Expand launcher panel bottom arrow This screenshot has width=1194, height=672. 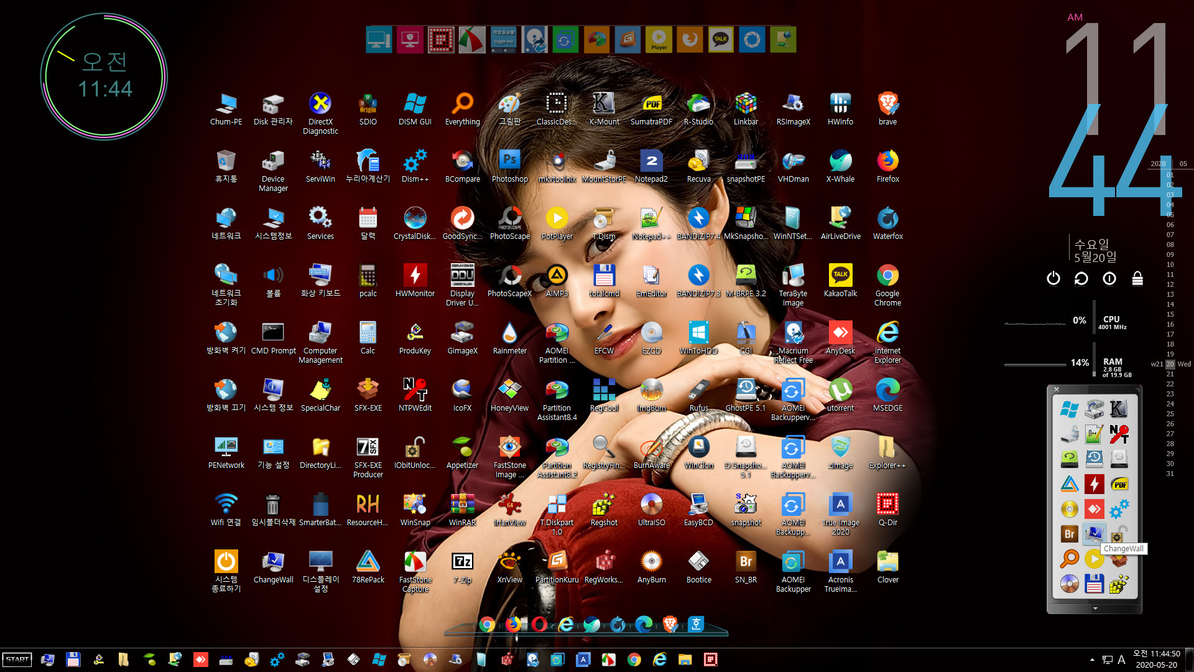[x=1094, y=608]
